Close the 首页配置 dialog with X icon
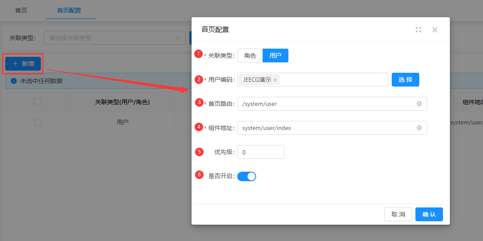483x241 pixels. [435, 30]
